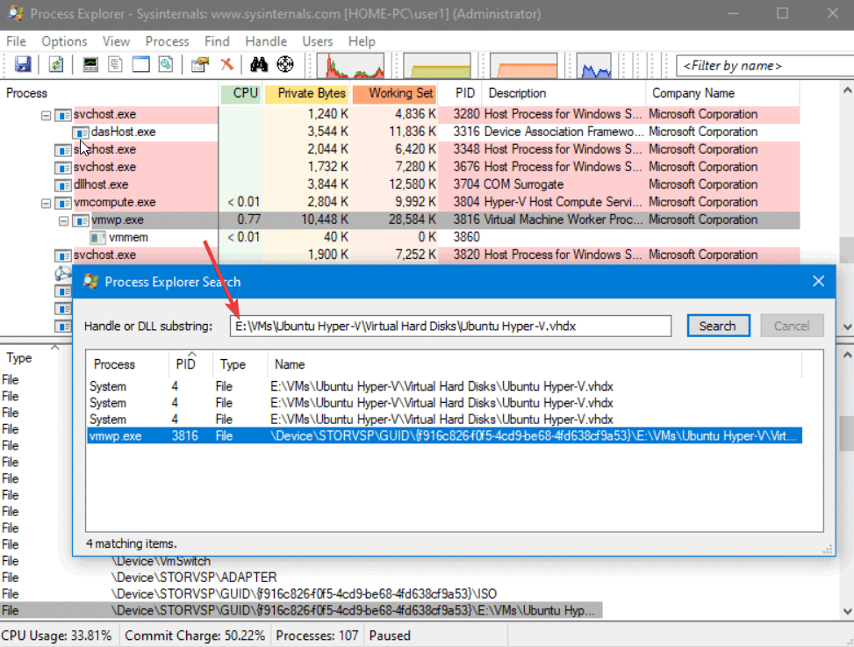
Task: Open the Options menu
Action: click(64, 41)
